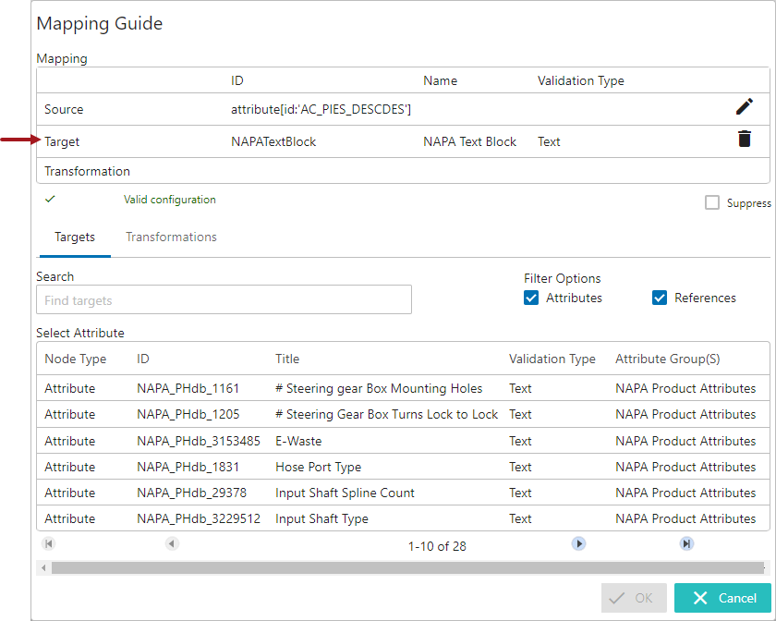This screenshot has width=776, height=621.
Task: Click the Transformation row in Mapping table
Action: 403,171
